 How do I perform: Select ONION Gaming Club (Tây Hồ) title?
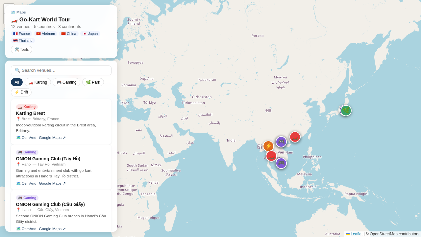pos(48,159)
